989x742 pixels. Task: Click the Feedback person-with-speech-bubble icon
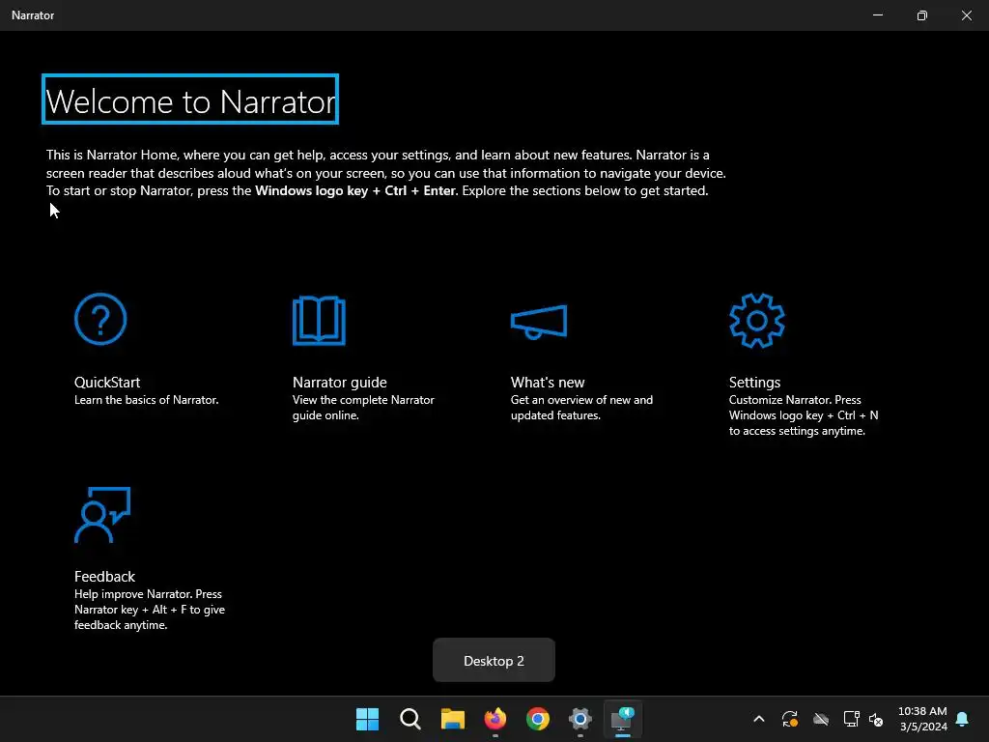[102, 515]
